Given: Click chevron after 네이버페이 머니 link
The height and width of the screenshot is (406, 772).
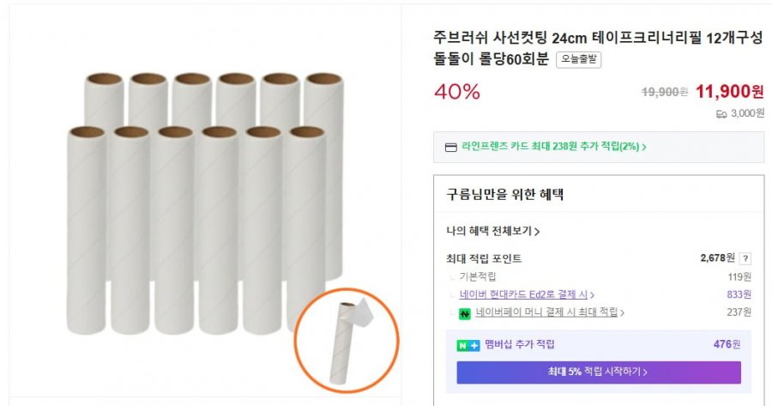Looking at the screenshot, I should (623, 313).
